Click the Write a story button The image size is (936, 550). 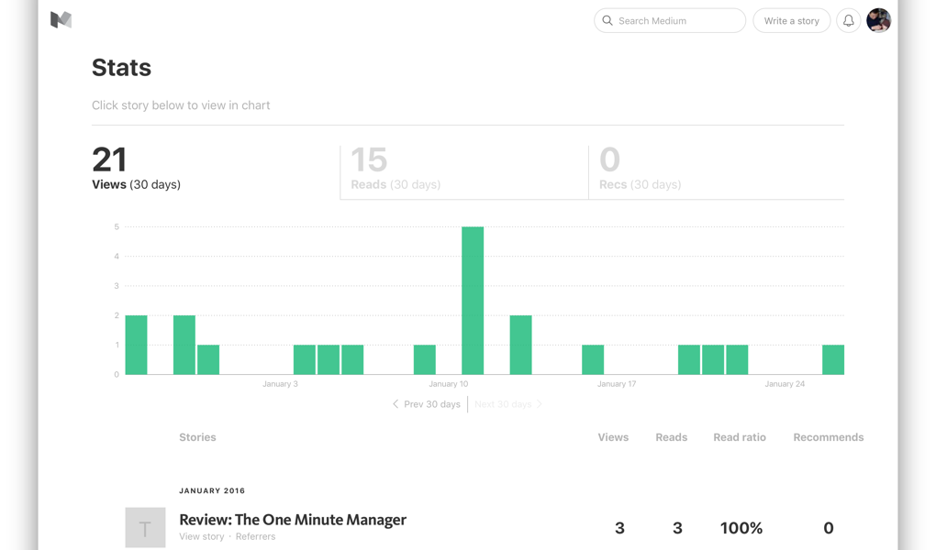(x=791, y=20)
